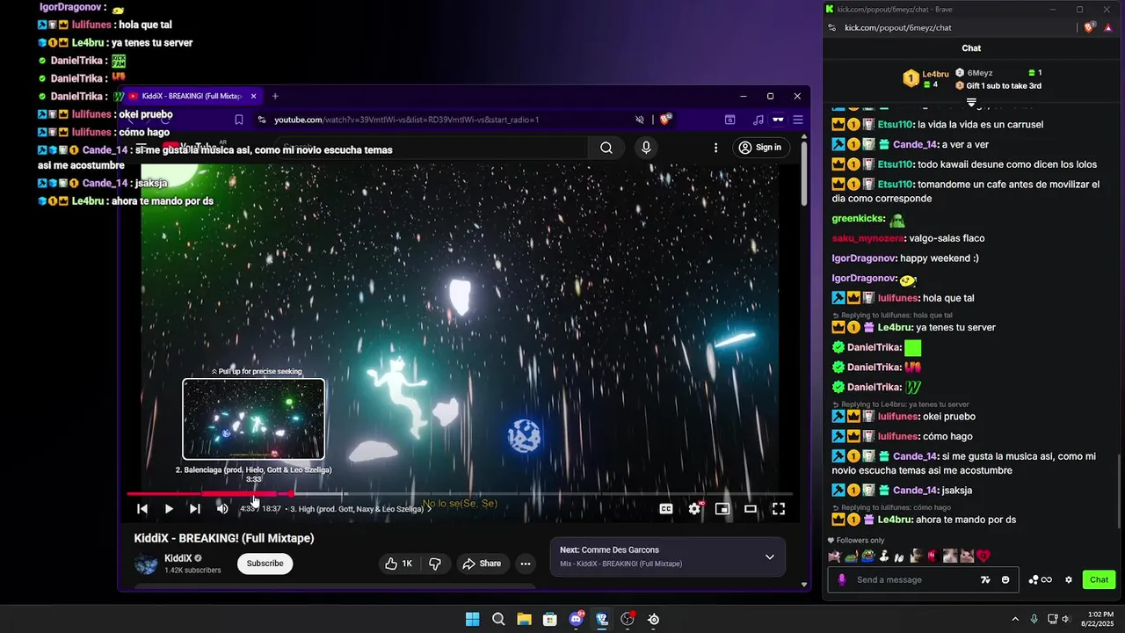This screenshot has width=1125, height=633.
Task: Subscribe to the KiddiX channel
Action: click(265, 564)
